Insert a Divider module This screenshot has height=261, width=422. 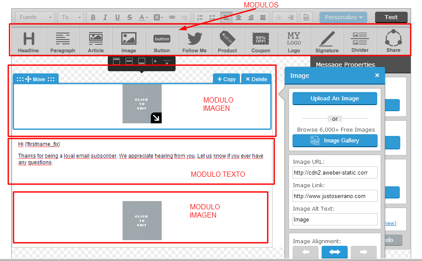360,42
